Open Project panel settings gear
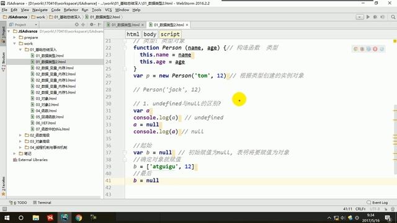Viewport: 397px width, 223px height. click(x=92, y=25)
